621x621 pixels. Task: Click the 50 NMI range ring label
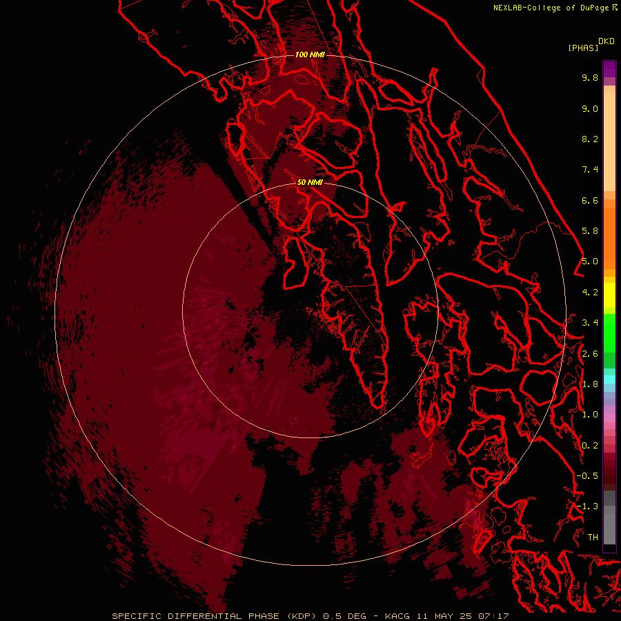tap(310, 182)
